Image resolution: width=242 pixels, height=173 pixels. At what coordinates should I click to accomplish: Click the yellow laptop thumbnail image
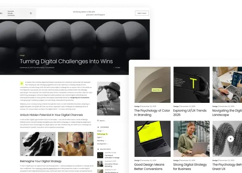point(152,139)
